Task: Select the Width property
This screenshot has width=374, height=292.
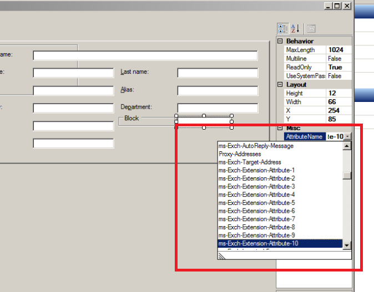Action: coord(305,102)
